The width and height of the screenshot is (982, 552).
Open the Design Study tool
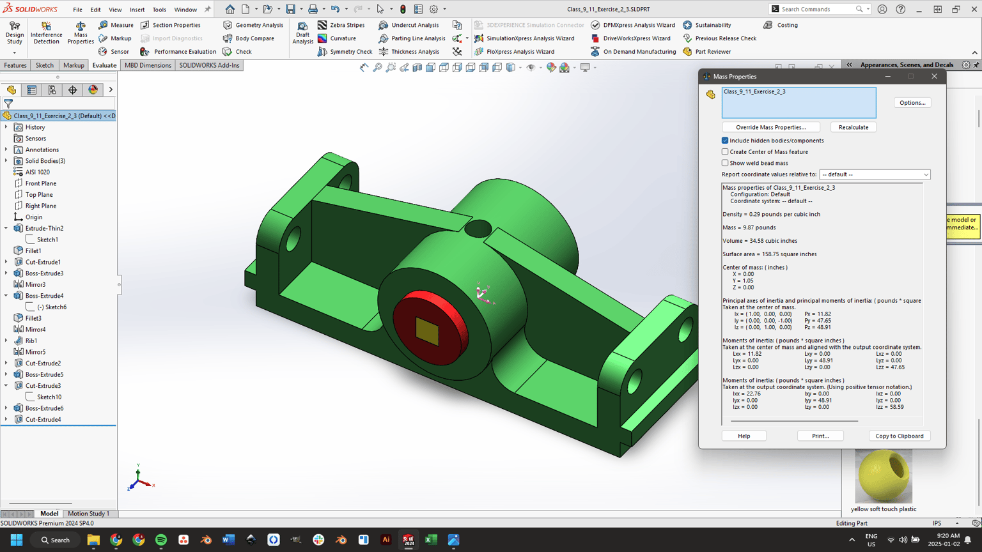tap(14, 33)
